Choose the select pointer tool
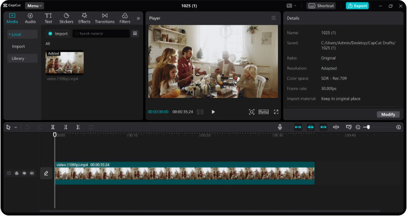Image resolution: width=407 pixels, height=216 pixels. 8,127
